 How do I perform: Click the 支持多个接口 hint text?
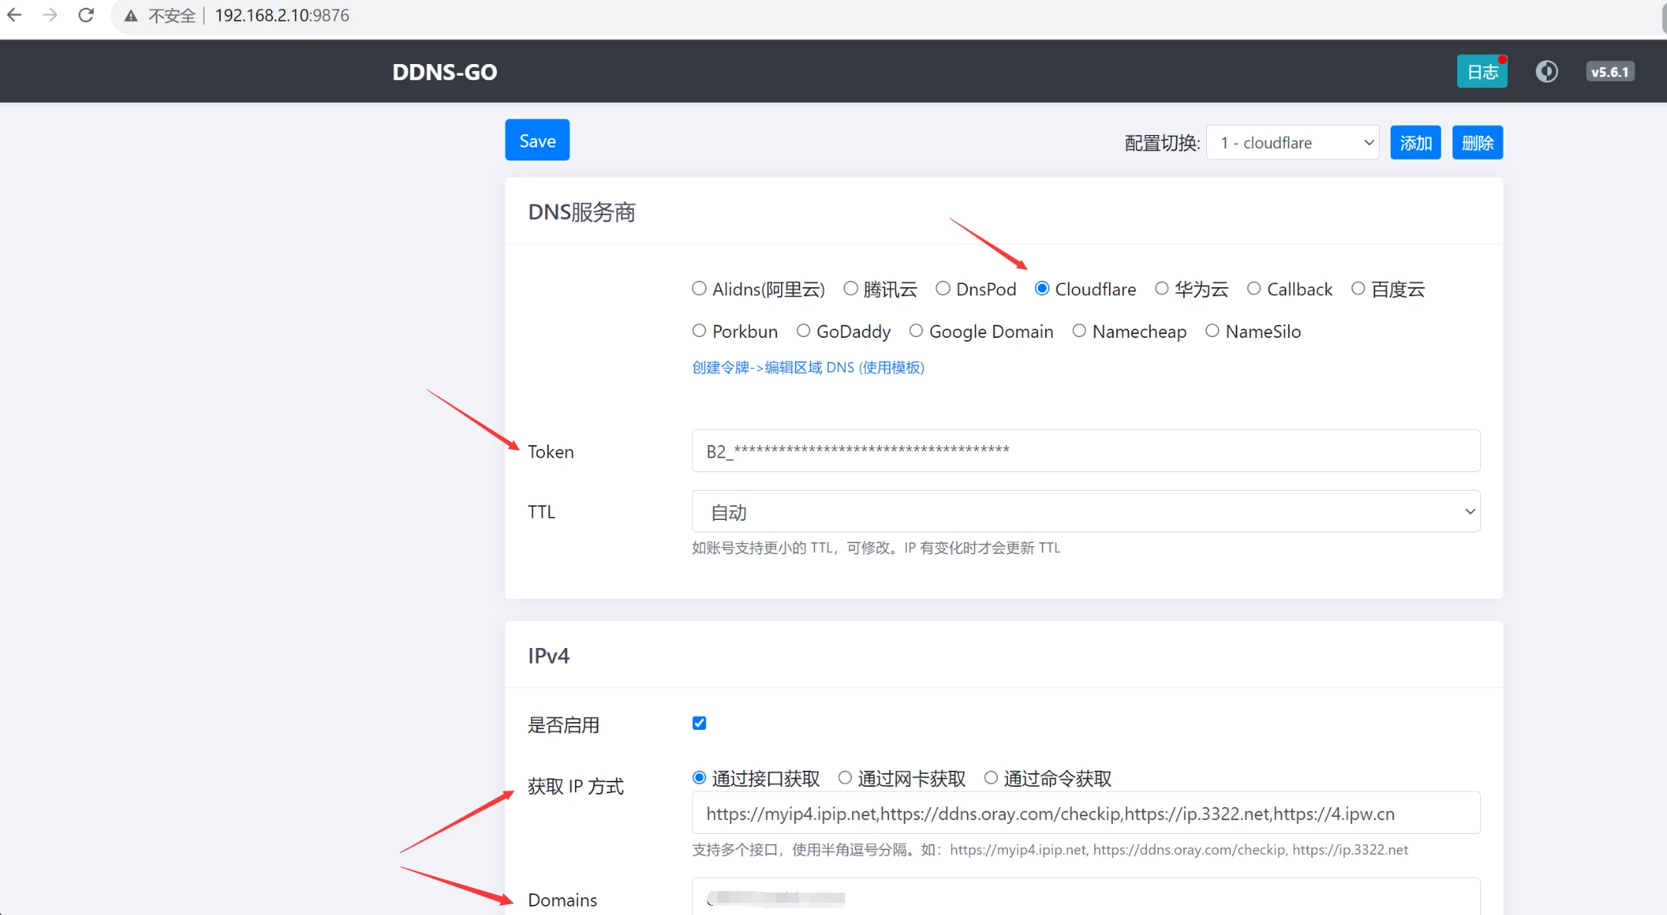[x=1050, y=850]
